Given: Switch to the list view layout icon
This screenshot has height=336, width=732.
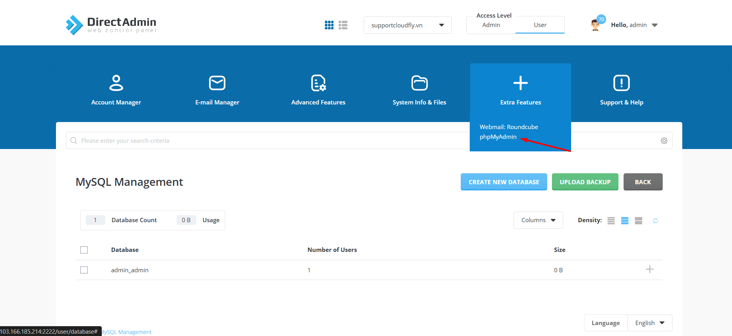Looking at the screenshot, I should [x=343, y=25].
